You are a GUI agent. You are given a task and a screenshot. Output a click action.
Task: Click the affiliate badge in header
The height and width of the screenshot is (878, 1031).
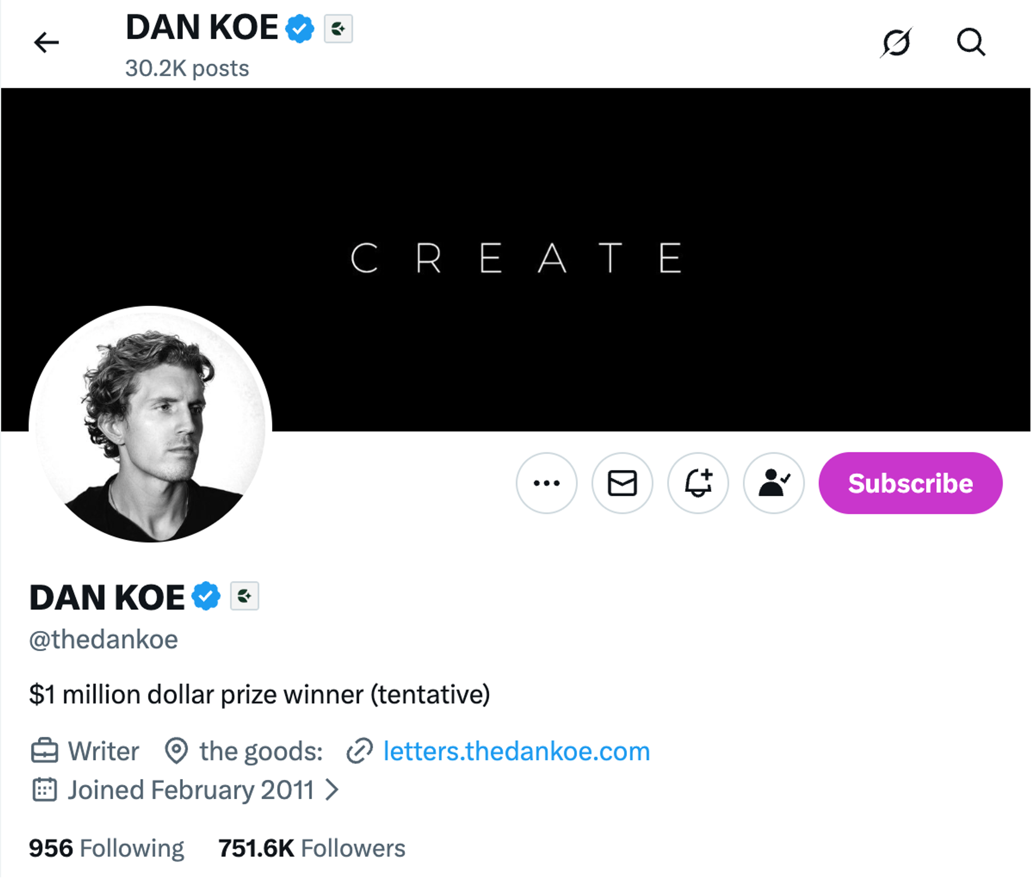(338, 28)
